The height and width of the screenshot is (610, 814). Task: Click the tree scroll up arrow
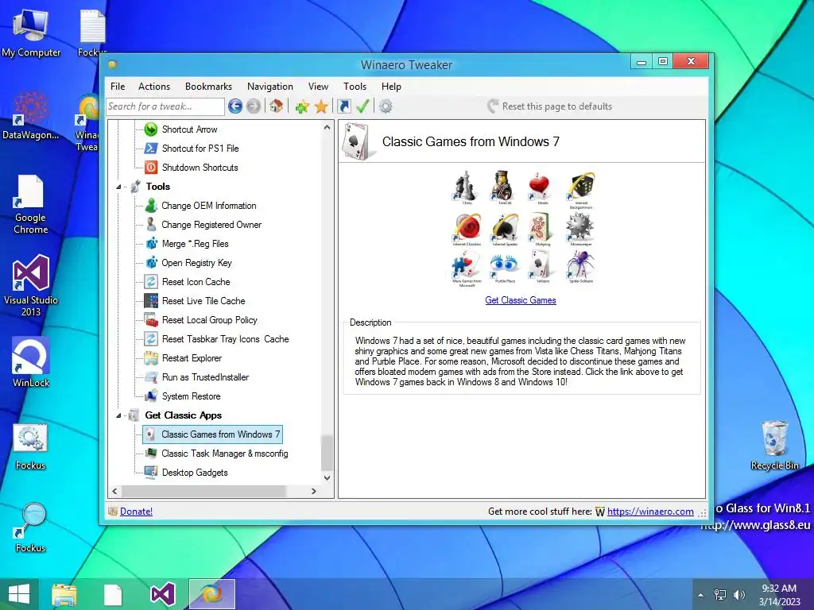[327, 128]
